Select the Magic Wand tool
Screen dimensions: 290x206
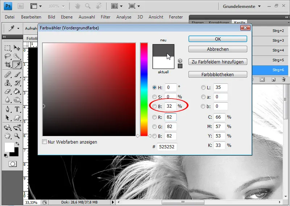(17, 56)
